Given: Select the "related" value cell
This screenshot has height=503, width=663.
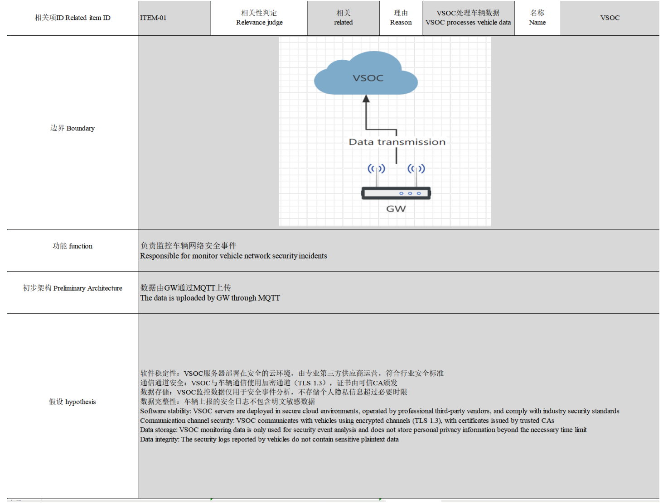Looking at the screenshot, I should 343,18.
